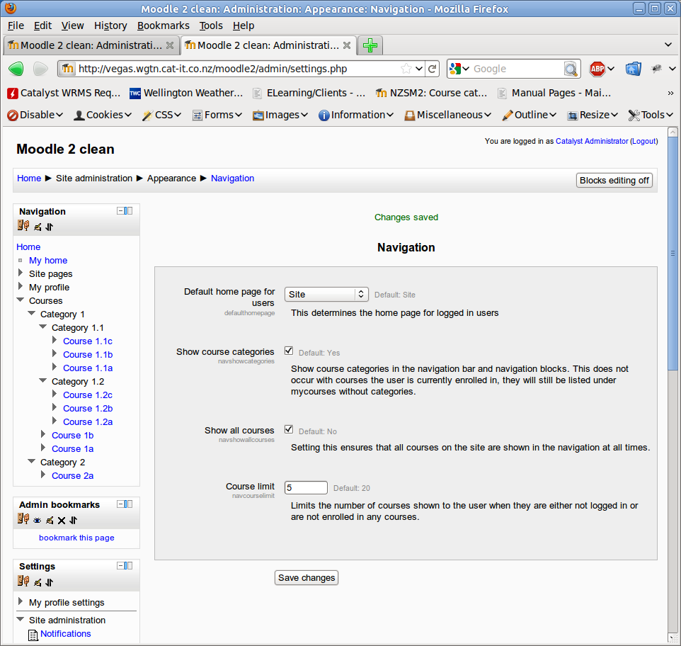The image size is (681, 646).
Task: Open assign roles icon in Navigation block
Action: click(23, 226)
